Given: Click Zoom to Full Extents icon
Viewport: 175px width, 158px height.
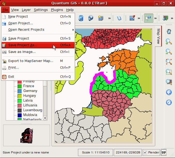Looking at the screenshot, I should [x=169, y=62].
